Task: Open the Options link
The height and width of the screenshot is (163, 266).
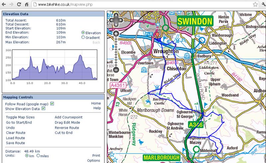Action: click(x=94, y=161)
